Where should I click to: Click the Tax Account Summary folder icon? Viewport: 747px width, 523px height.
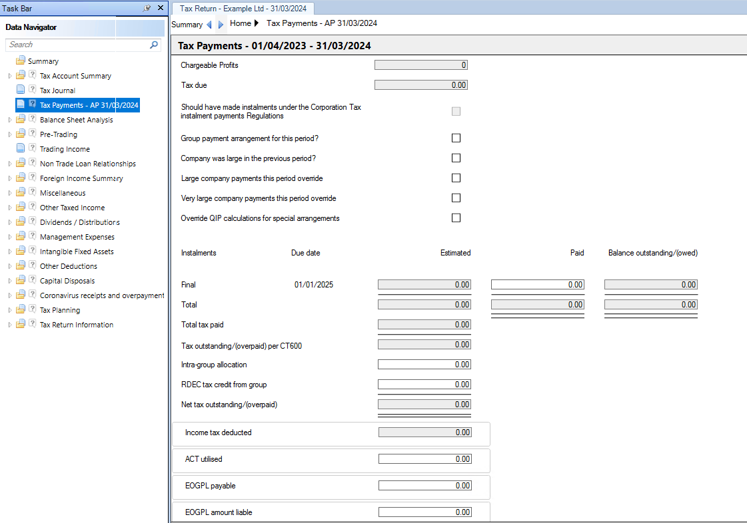point(21,75)
